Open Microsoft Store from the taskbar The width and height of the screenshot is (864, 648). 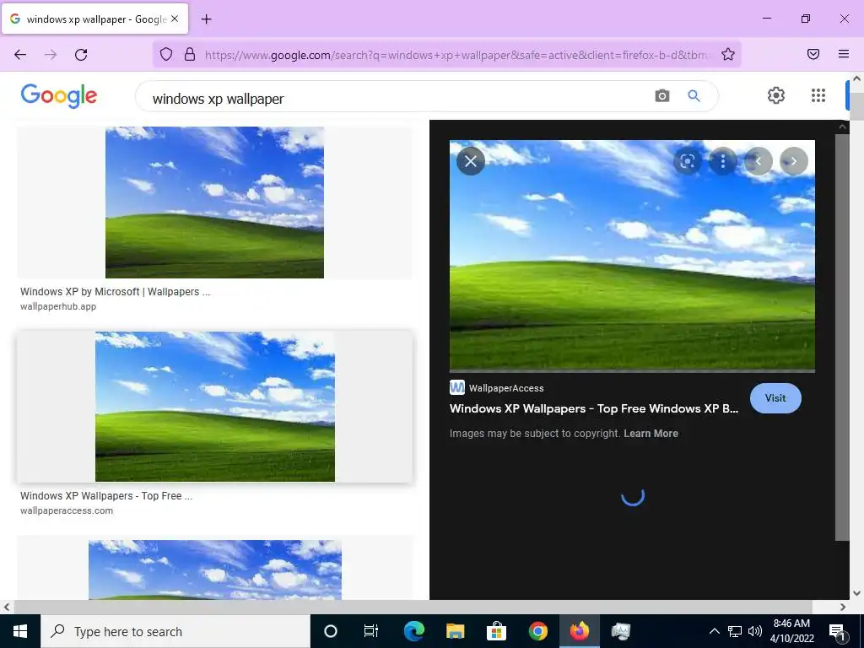click(496, 631)
